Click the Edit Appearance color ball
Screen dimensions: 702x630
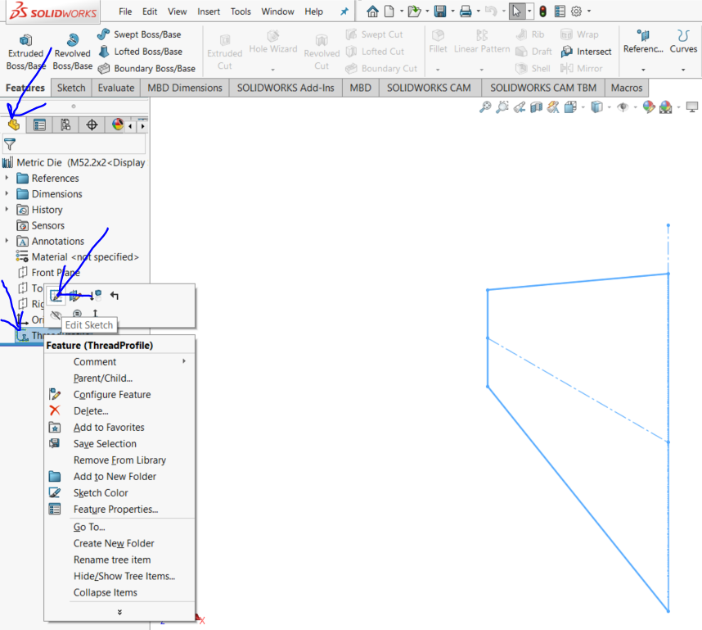[x=648, y=107]
